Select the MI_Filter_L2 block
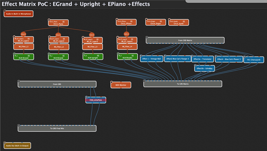Screen dimensions: 267x151 point(59,47)
